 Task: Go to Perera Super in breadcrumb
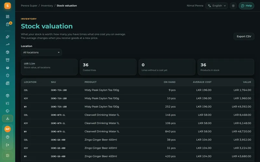click(x=29, y=6)
